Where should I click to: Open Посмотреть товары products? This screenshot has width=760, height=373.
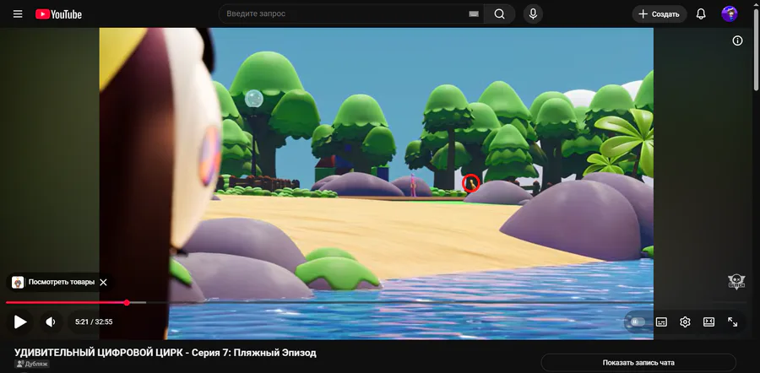[x=54, y=282]
